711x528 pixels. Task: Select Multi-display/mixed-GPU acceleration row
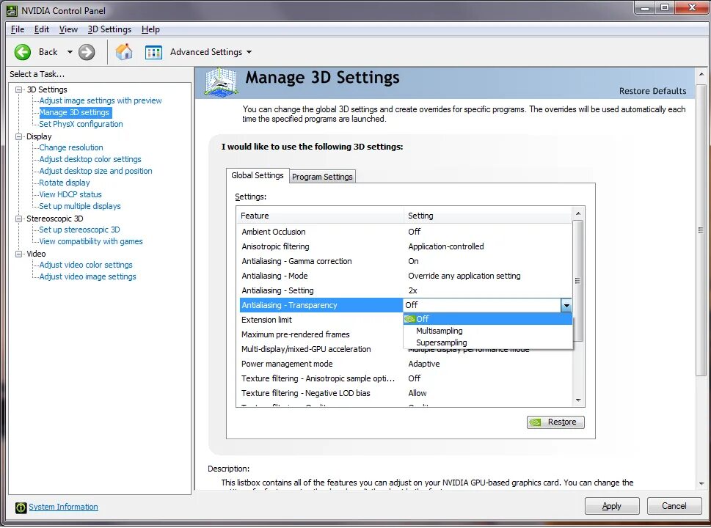click(321, 349)
